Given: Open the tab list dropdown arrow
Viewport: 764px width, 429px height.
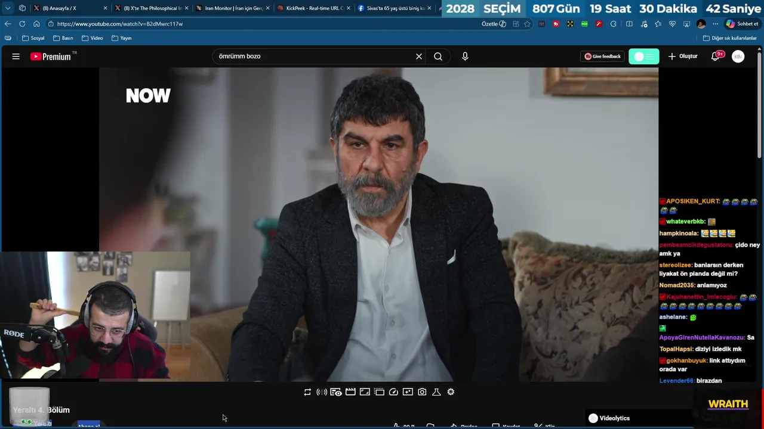Looking at the screenshot, I should (8, 8).
